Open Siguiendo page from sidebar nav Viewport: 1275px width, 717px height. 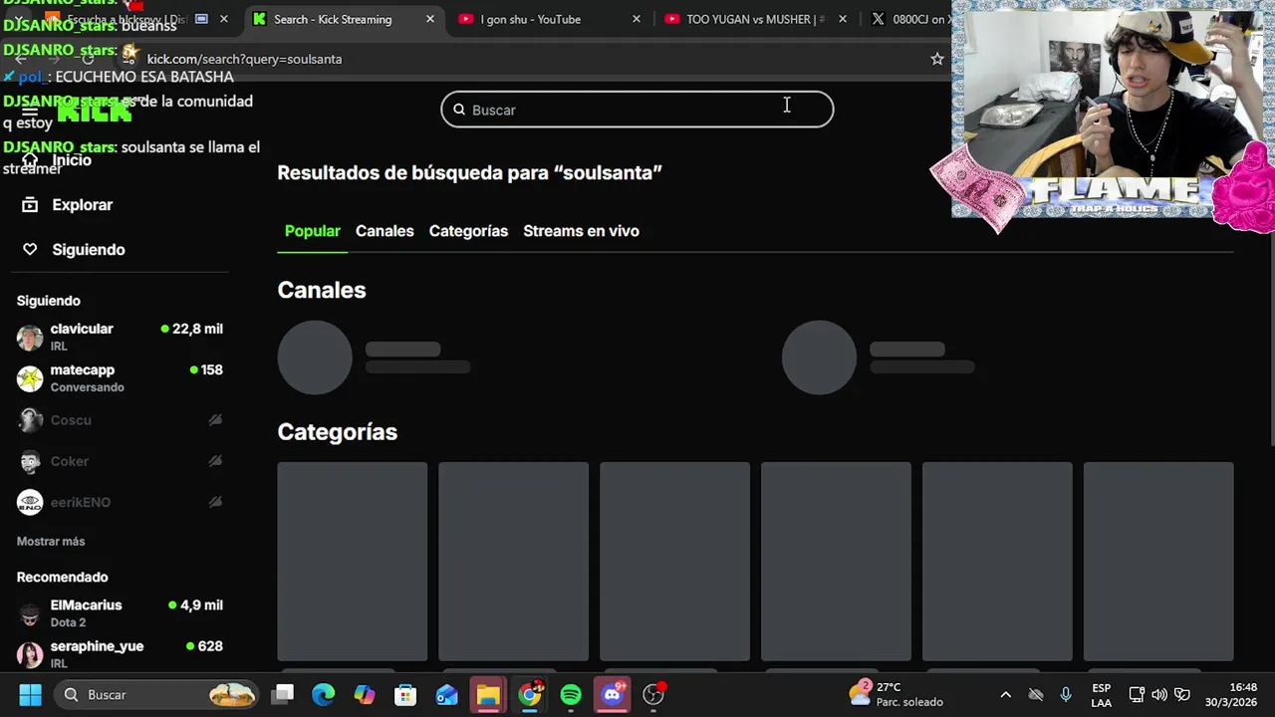pos(88,249)
